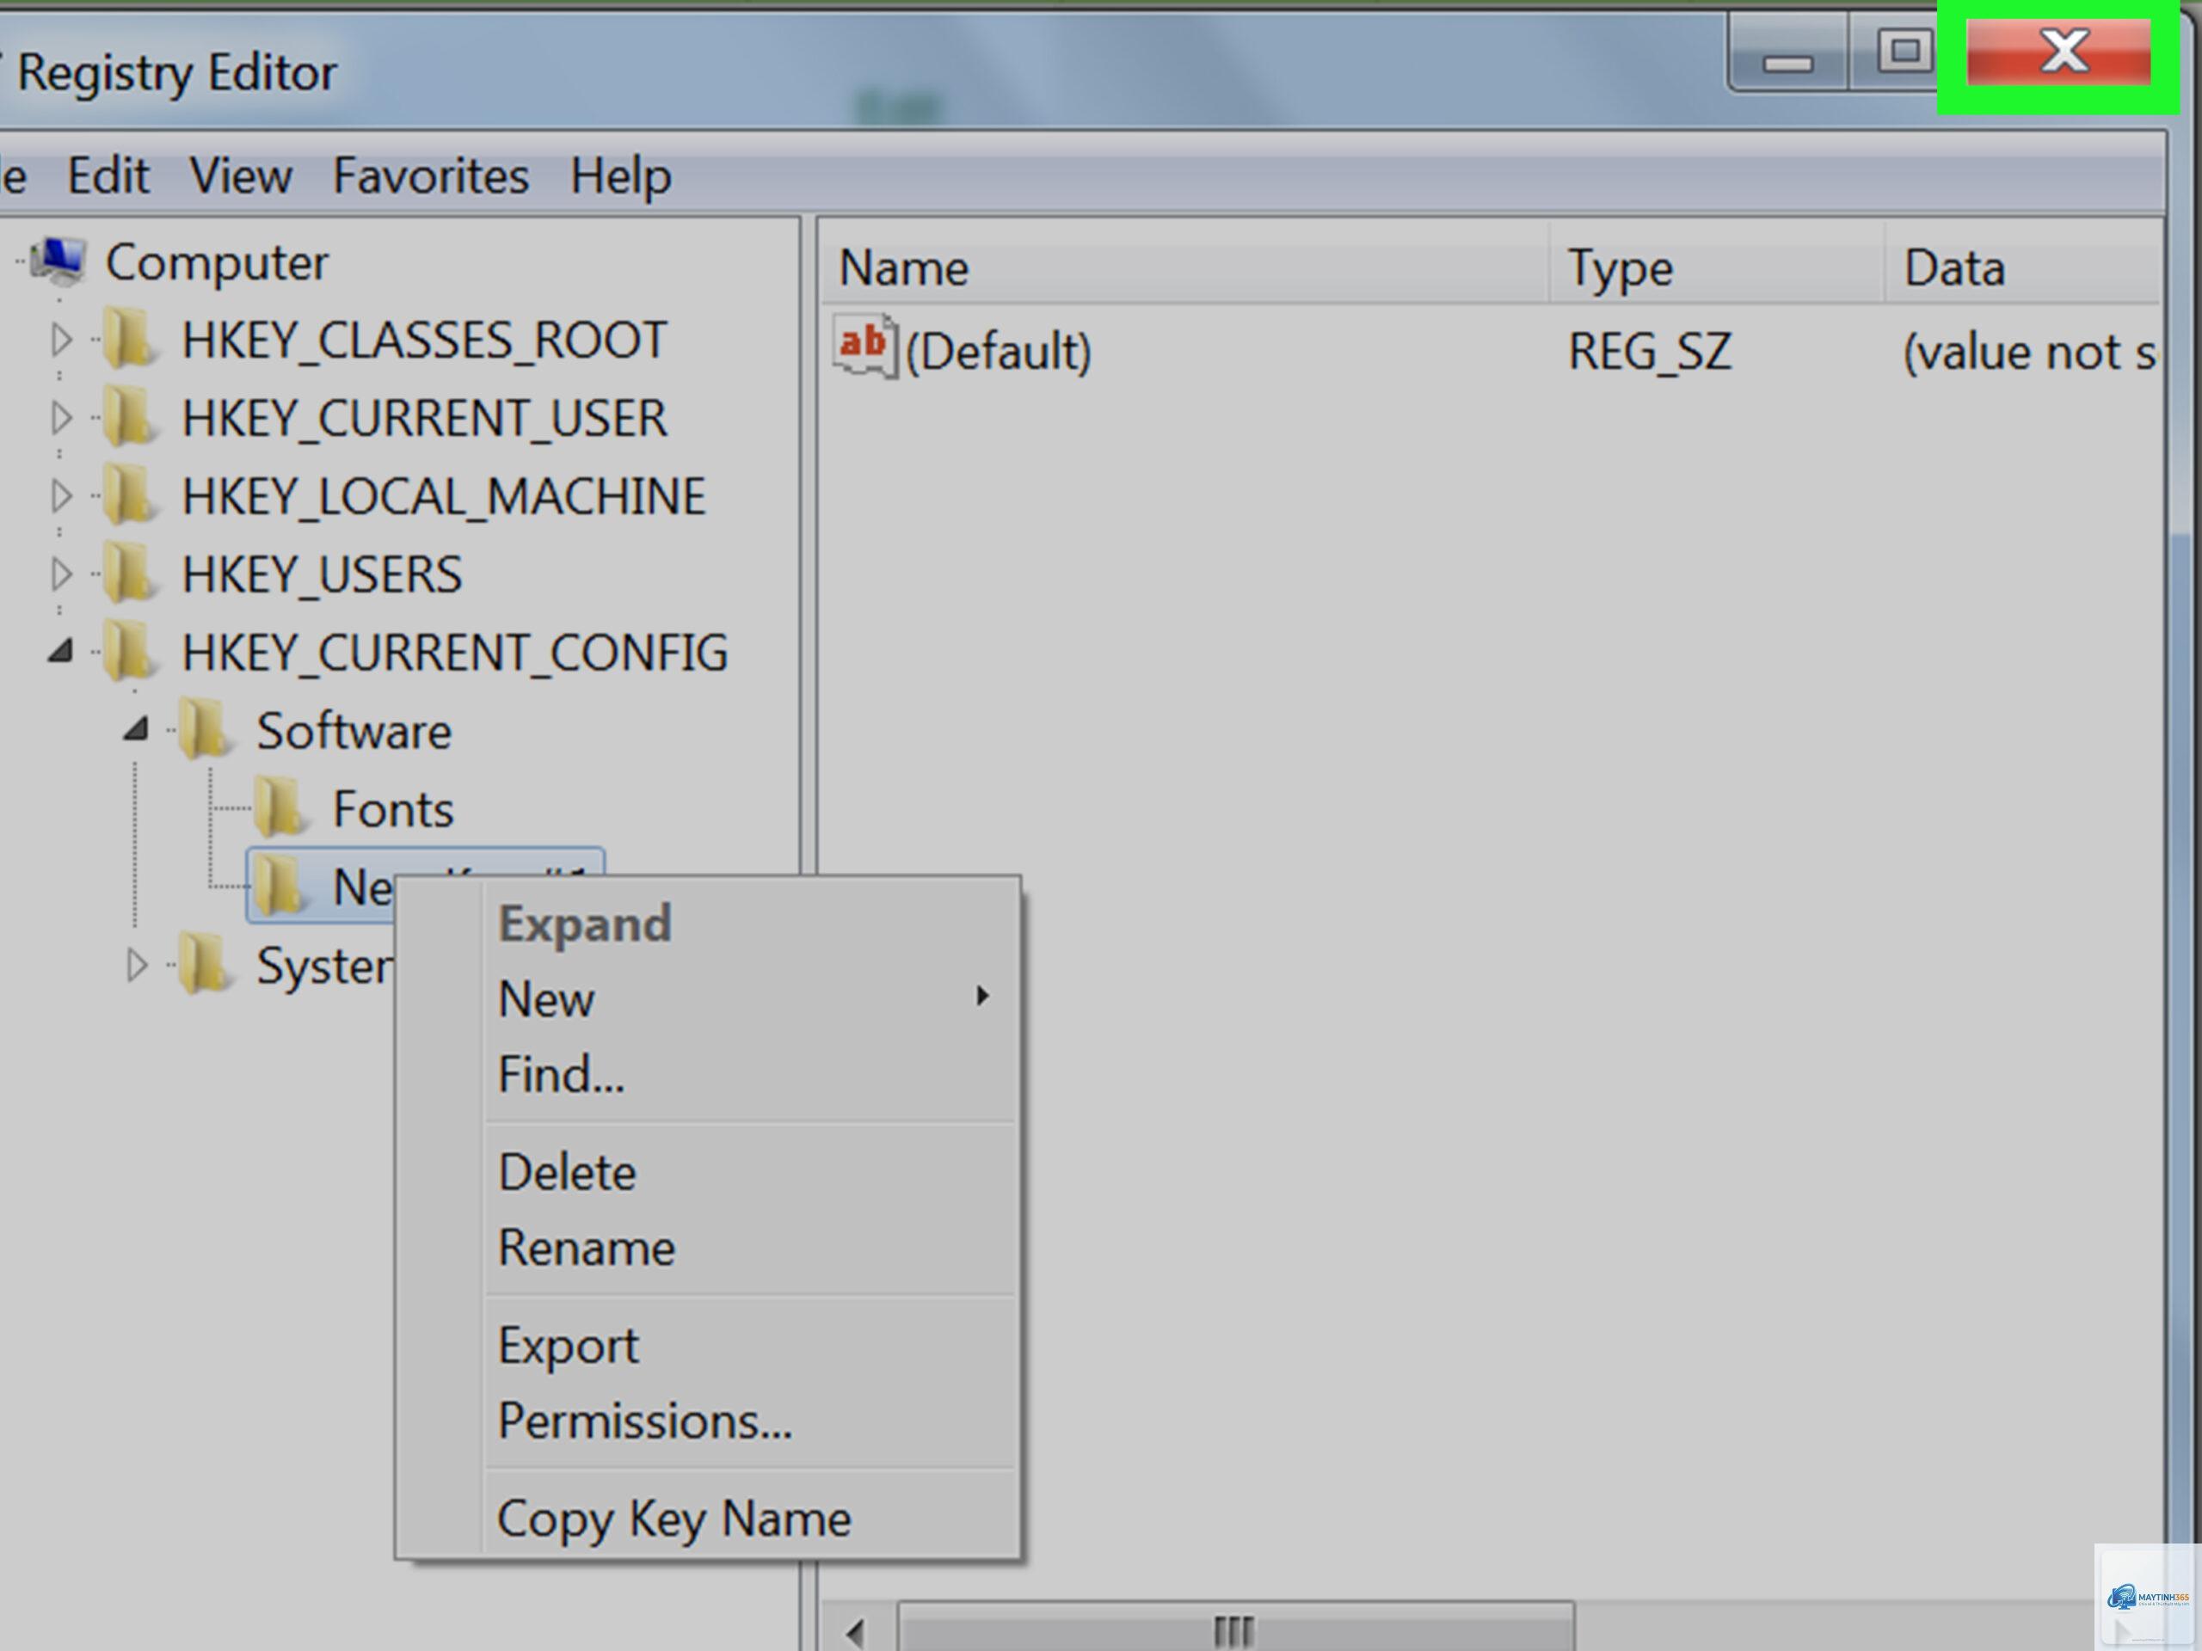Open the Favorites menu

click(x=430, y=176)
